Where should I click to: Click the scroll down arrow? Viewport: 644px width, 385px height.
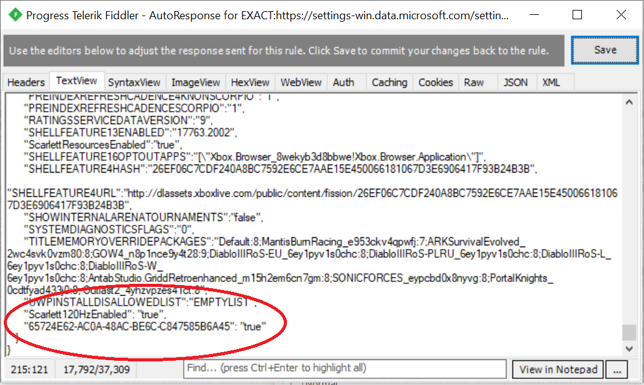pyautogui.click(x=629, y=348)
